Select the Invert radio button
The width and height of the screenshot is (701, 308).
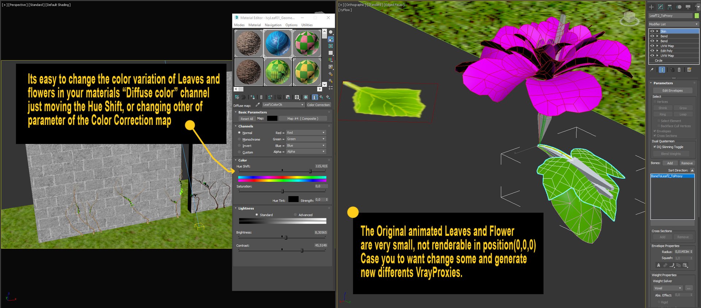click(239, 146)
